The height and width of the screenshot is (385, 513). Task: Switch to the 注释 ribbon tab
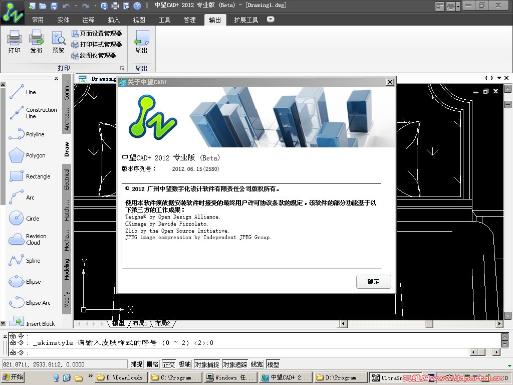pos(88,20)
